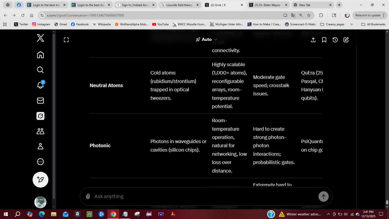Open the Extensions puzzle icon

coord(321,15)
